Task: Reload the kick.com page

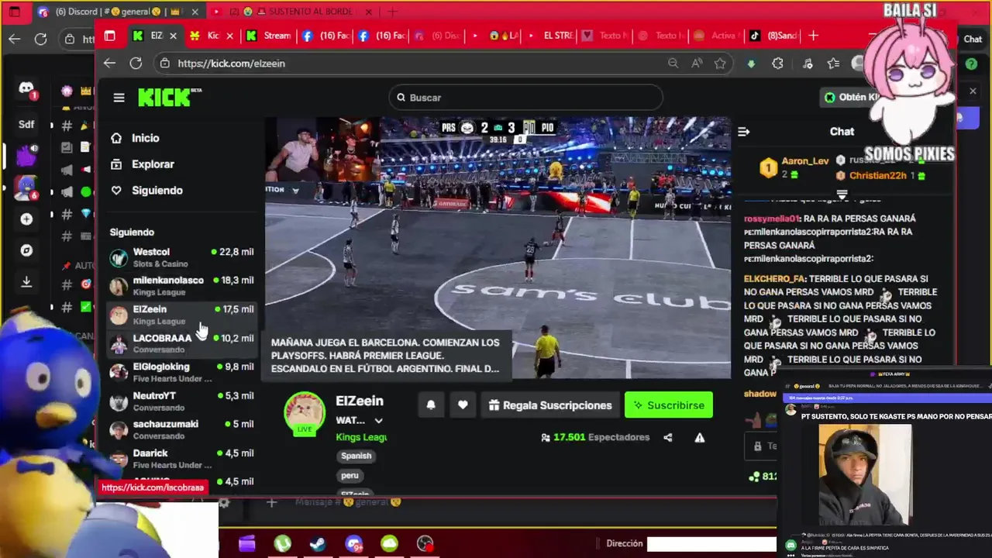Action: coord(136,64)
